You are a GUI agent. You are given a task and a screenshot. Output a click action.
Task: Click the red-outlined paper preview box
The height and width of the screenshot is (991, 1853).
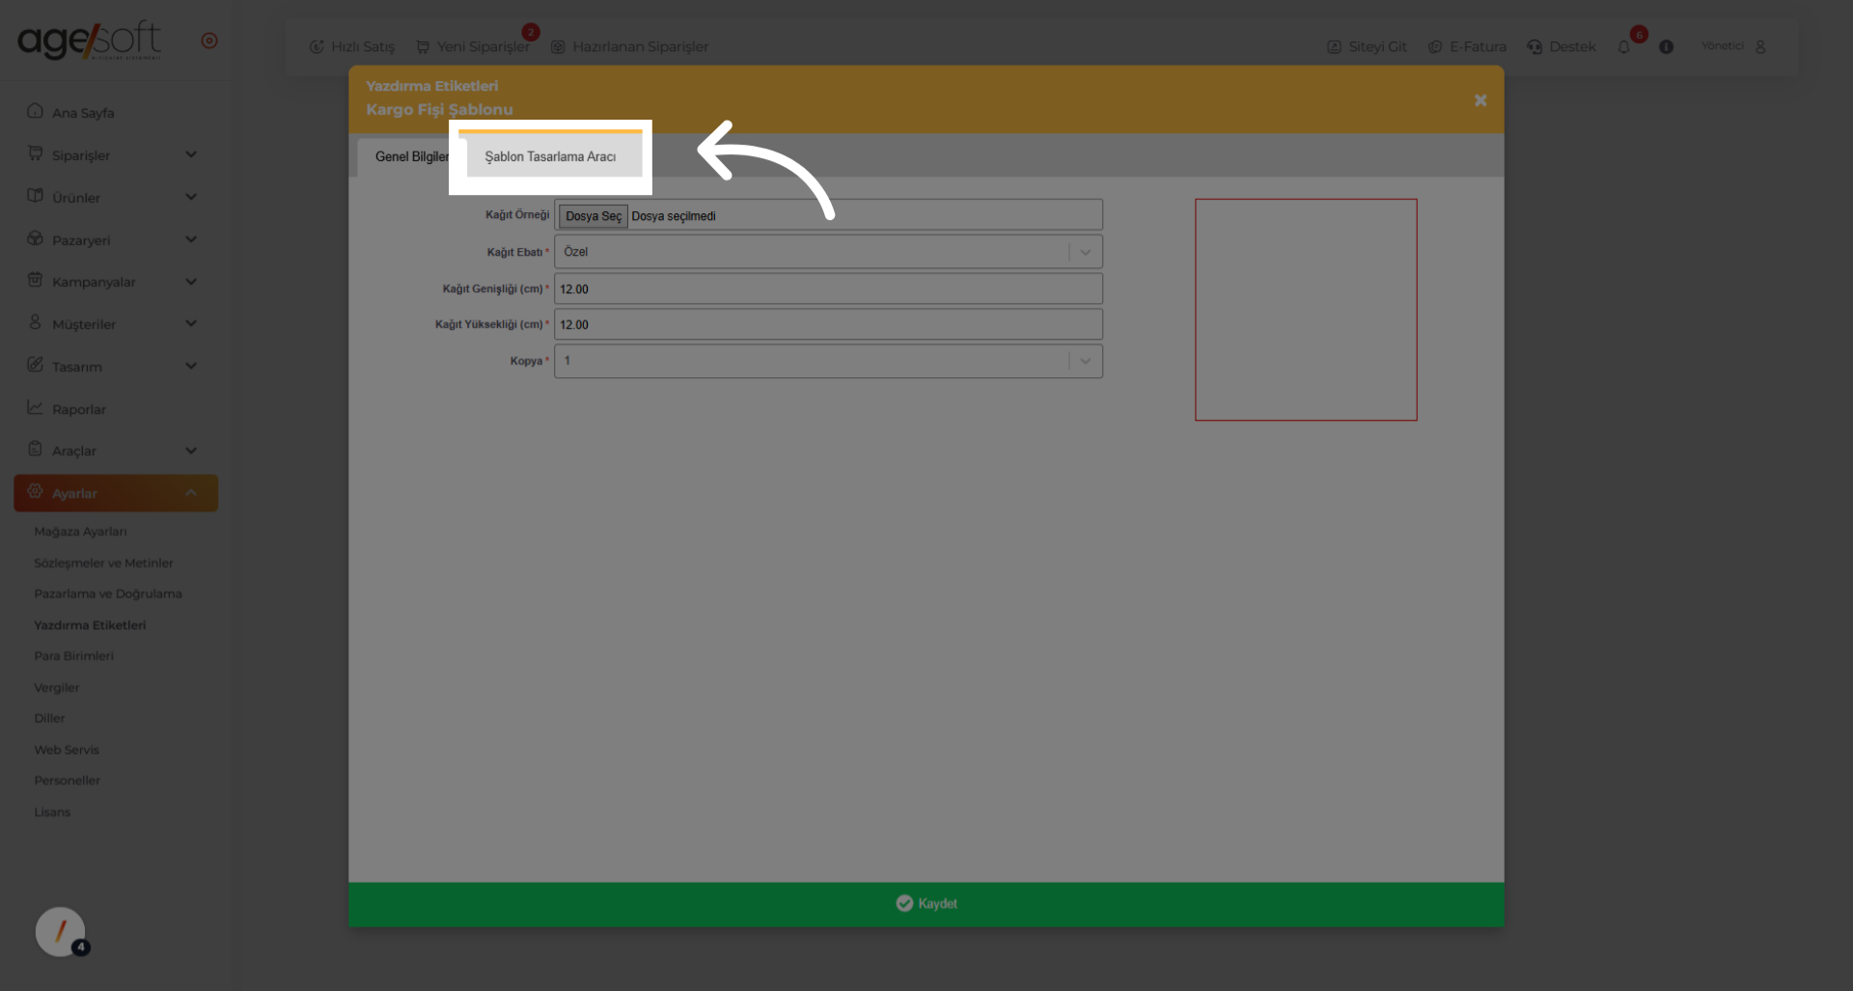tap(1306, 310)
